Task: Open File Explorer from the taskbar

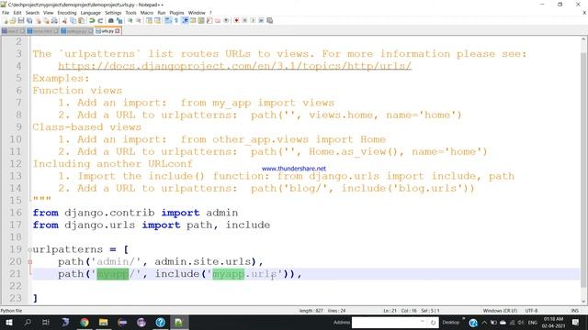Action: (x=103, y=322)
